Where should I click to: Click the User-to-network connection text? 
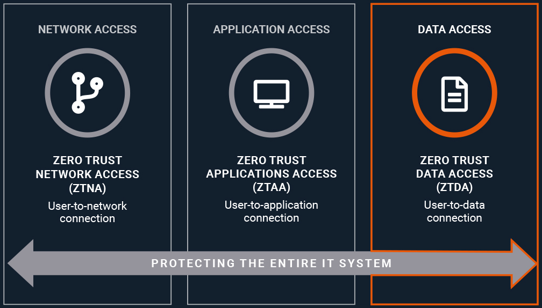tap(87, 212)
